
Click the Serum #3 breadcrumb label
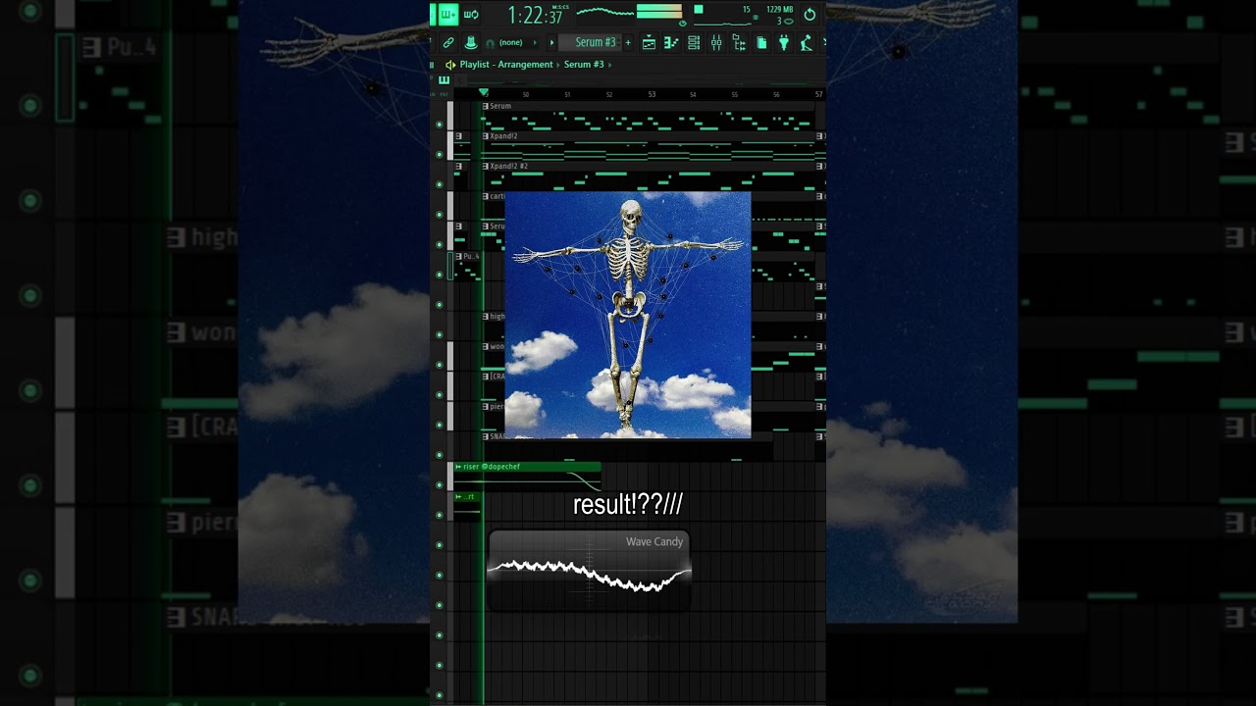[x=584, y=65]
